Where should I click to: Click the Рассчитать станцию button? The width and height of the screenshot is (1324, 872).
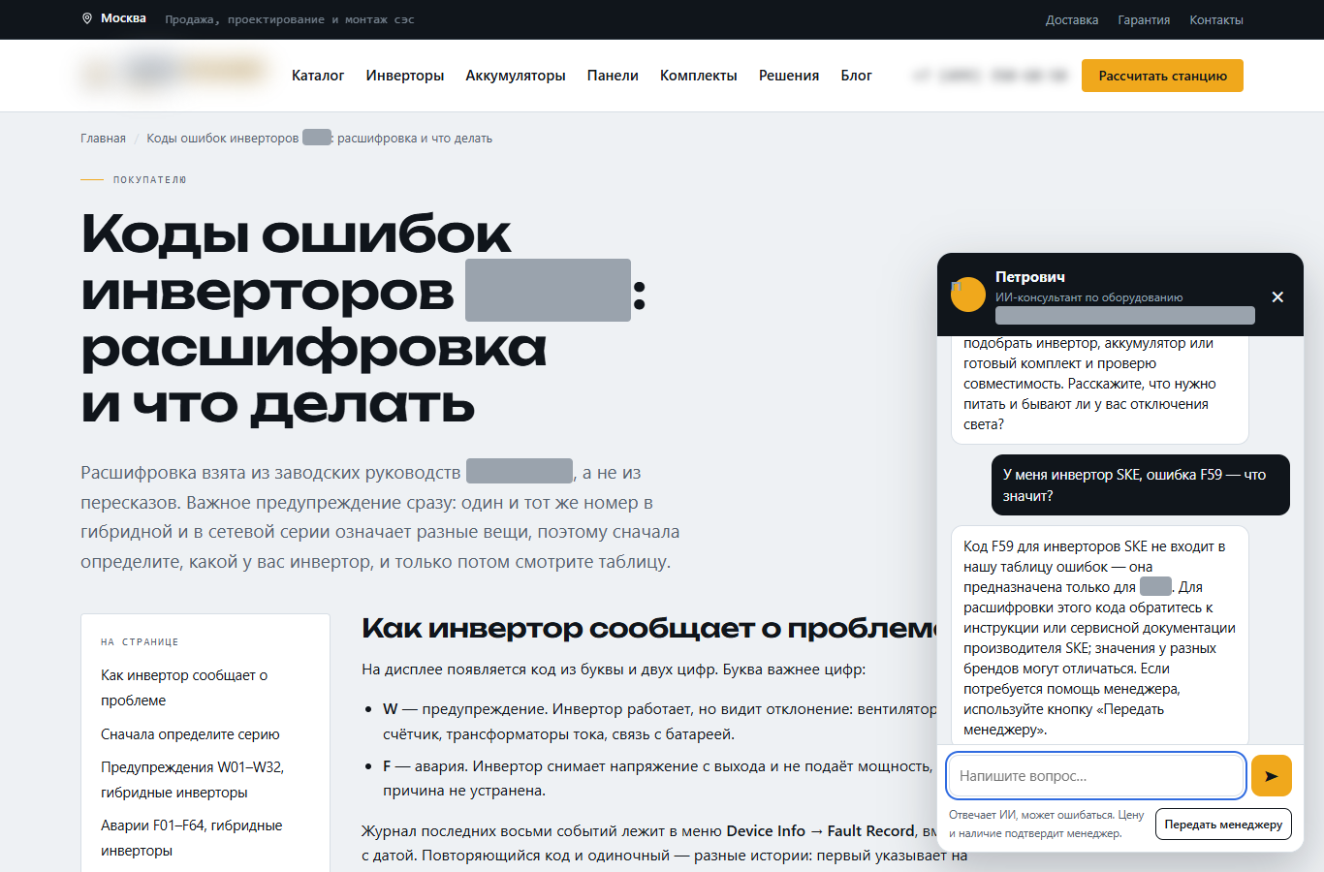1162,76
